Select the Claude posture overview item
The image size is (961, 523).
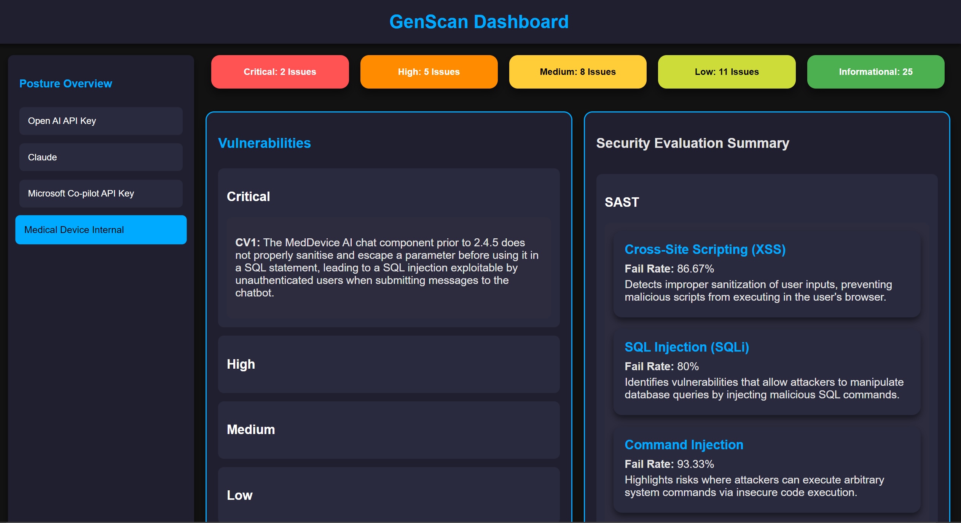point(100,157)
